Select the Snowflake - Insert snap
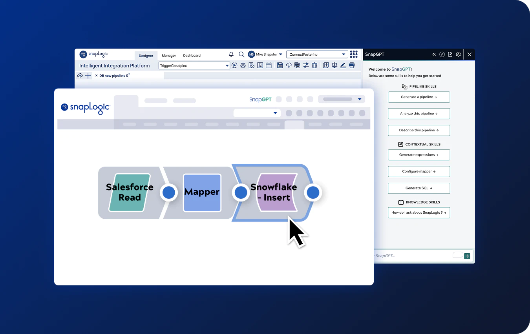Image resolution: width=530 pixels, height=334 pixels. 274,192
